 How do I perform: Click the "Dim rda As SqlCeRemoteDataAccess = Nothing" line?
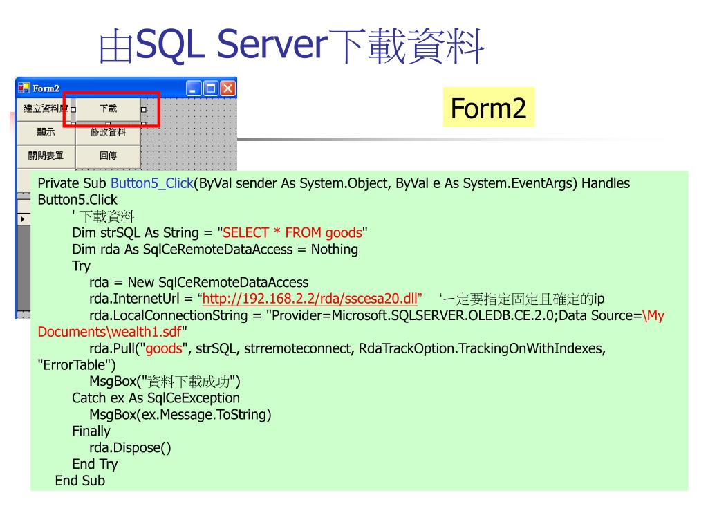coord(215,249)
